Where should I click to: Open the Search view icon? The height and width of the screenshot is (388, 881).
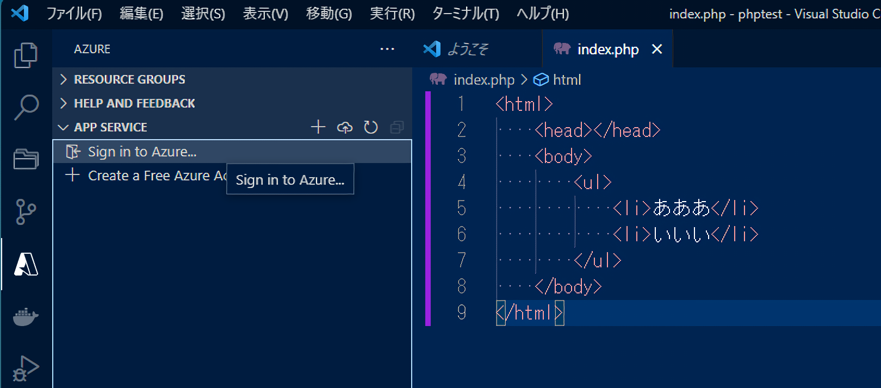26,107
